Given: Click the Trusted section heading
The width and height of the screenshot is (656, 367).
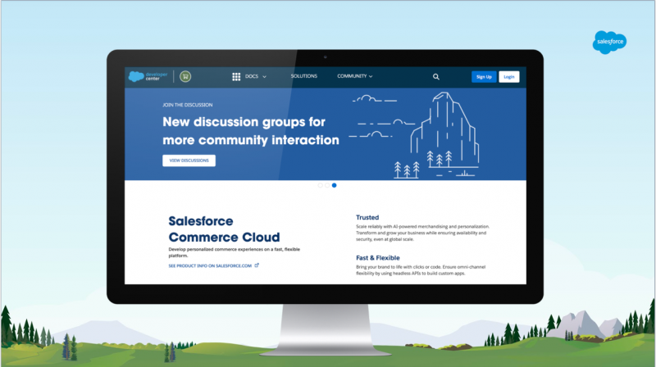Looking at the screenshot, I should point(367,217).
